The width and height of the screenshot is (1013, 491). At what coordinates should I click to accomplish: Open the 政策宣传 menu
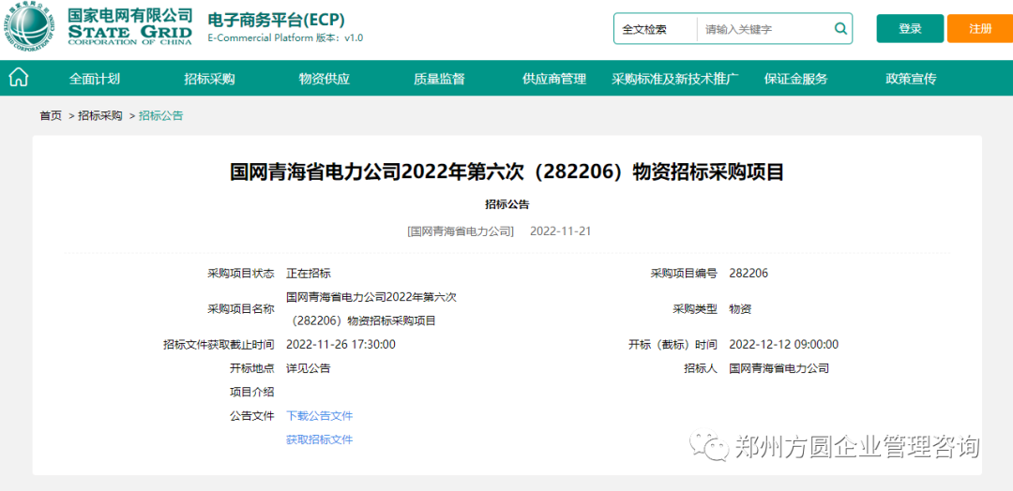tap(911, 79)
